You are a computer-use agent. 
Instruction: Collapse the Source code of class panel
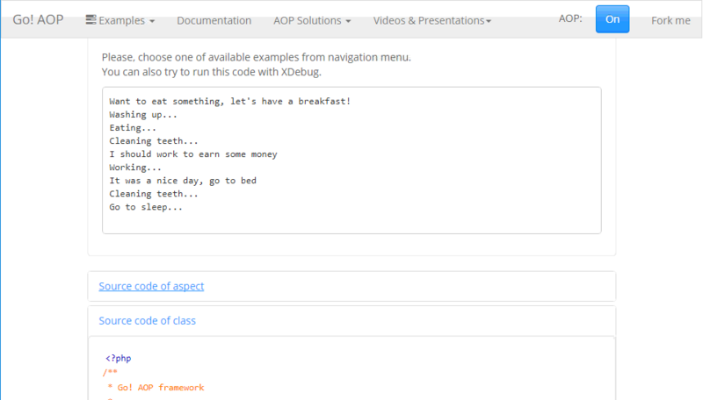[x=147, y=320]
